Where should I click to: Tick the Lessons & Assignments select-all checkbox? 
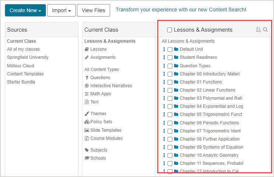click(x=169, y=30)
